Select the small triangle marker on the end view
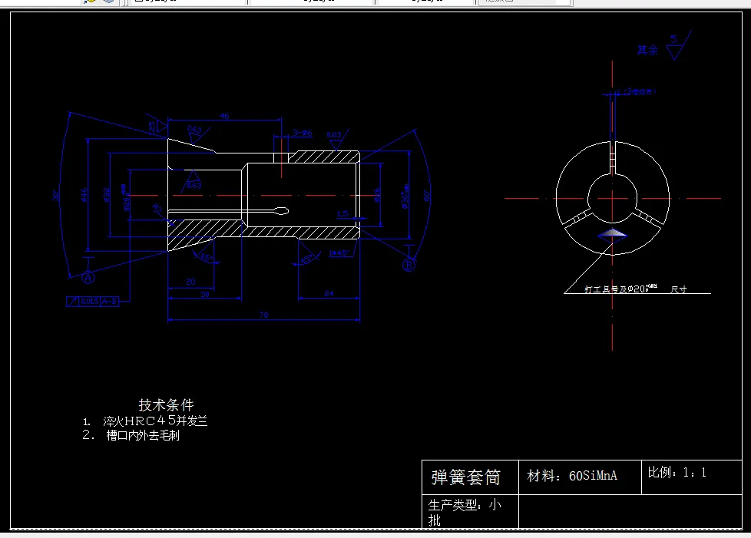 point(612,235)
